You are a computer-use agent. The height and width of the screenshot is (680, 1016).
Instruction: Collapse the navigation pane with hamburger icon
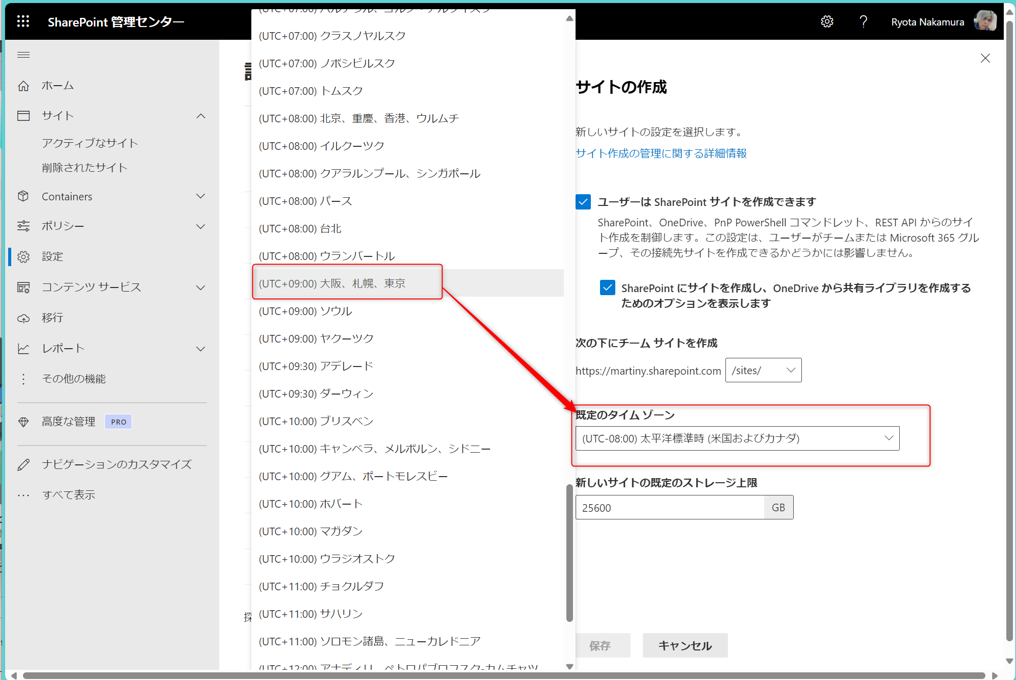point(23,55)
